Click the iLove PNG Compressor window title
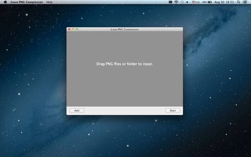Screen dimensions: 251x157 coord(125,30)
